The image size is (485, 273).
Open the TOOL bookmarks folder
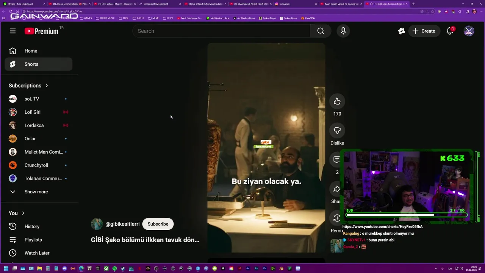click(124, 18)
